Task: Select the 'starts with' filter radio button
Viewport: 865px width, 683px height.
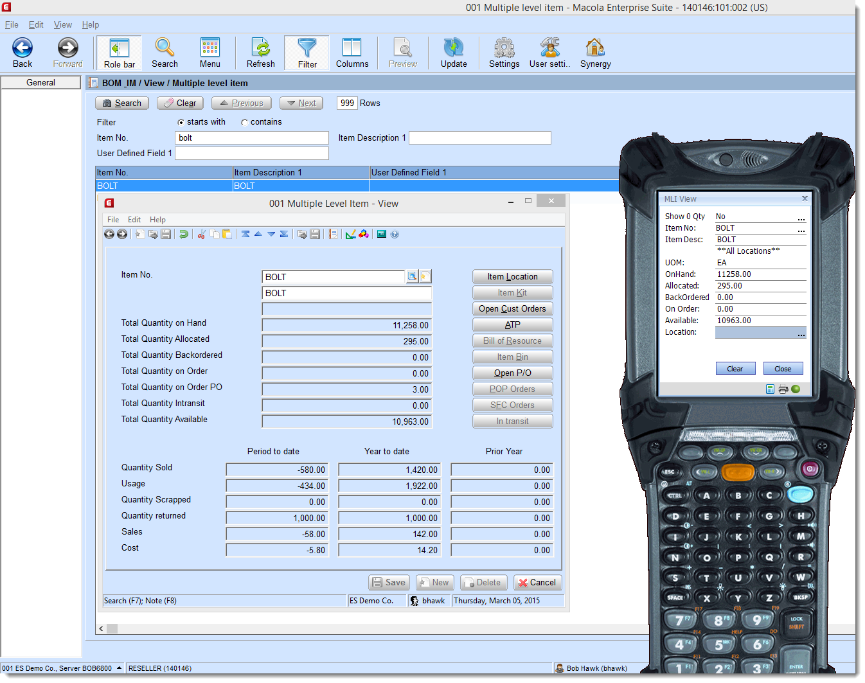Action: pos(181,122)
